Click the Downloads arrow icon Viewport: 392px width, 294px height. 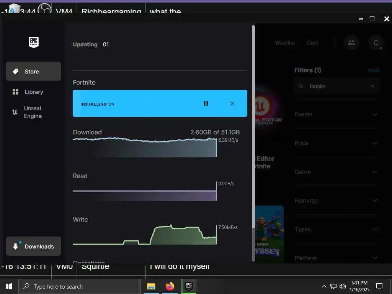(15, 247)
